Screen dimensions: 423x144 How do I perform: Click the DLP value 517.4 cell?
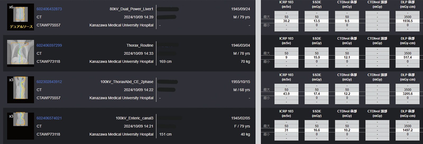coord(407,57)
